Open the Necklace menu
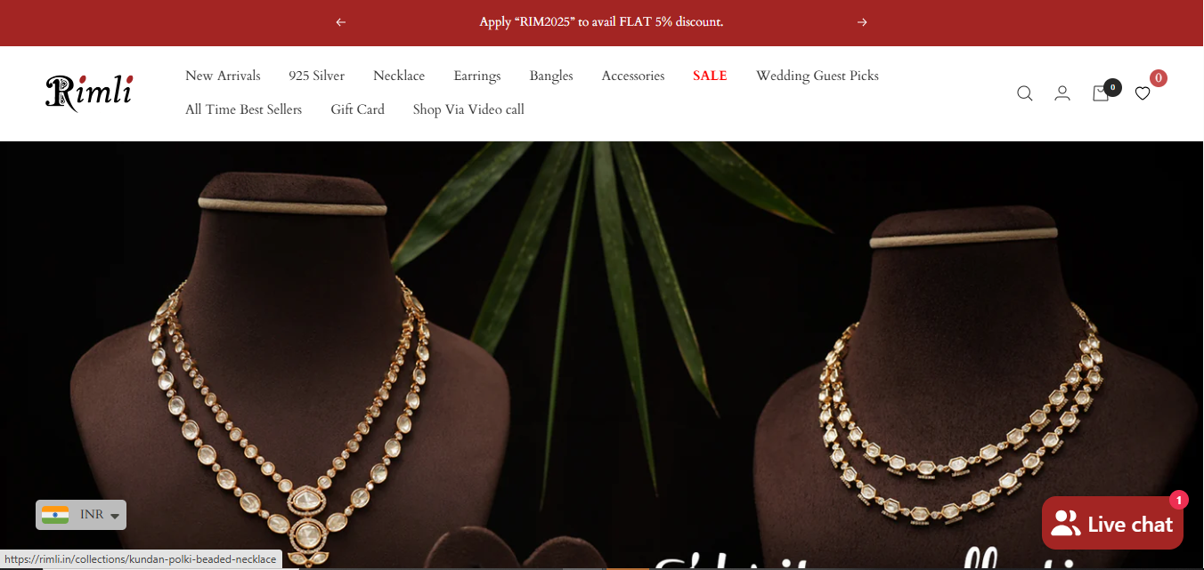 [399, 76]
